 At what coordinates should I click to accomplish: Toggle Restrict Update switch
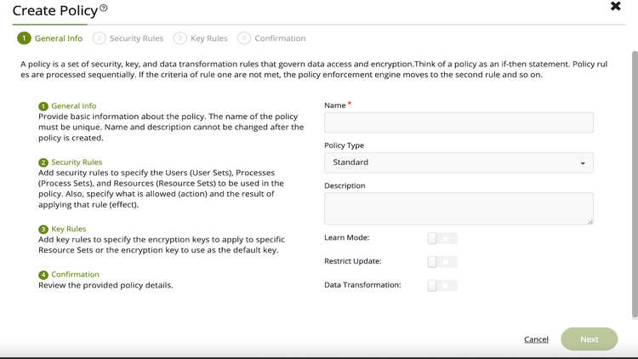[442, 262]
